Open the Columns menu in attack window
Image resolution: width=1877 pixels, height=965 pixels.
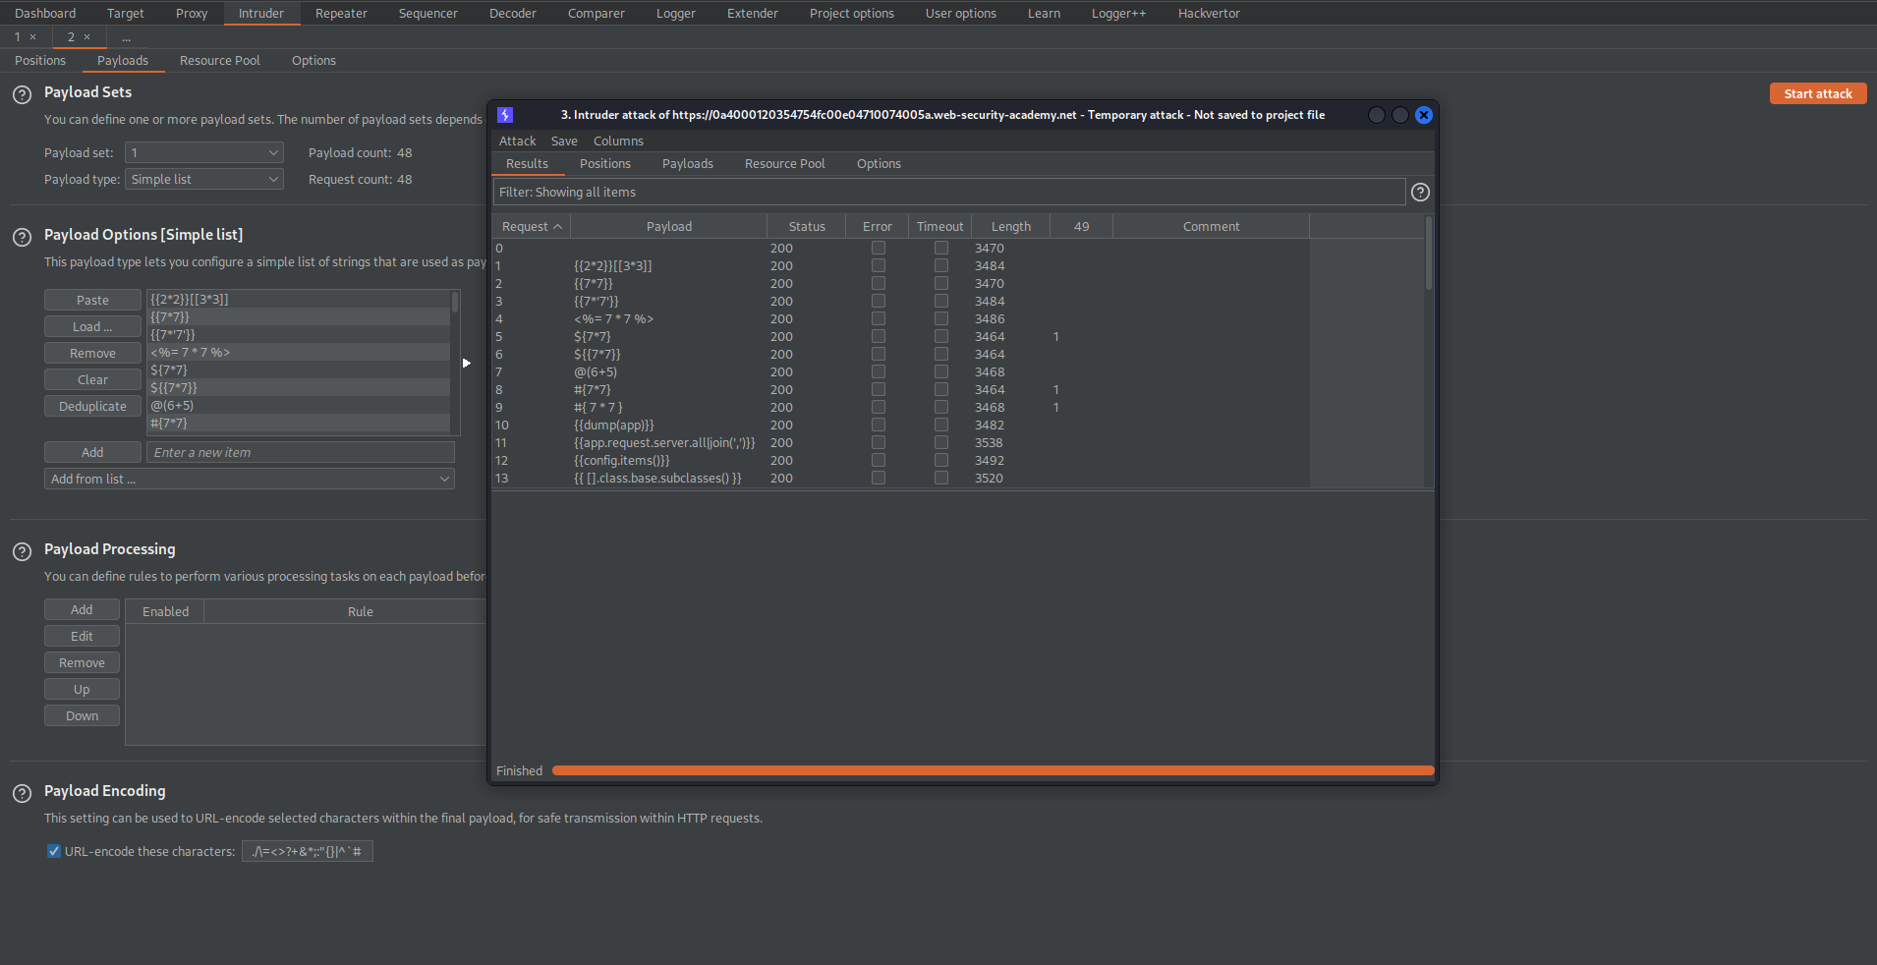click(618, 141)
